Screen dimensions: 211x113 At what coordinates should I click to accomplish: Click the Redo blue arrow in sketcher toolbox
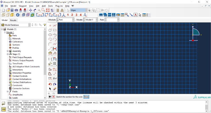(55, 84)
